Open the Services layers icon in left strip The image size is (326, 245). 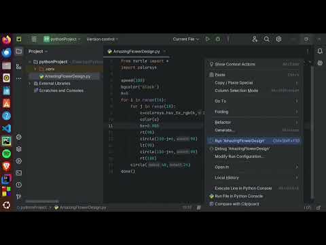pos(19,149)
